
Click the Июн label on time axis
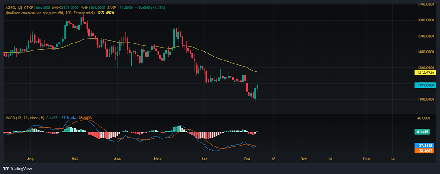[117, 159]
